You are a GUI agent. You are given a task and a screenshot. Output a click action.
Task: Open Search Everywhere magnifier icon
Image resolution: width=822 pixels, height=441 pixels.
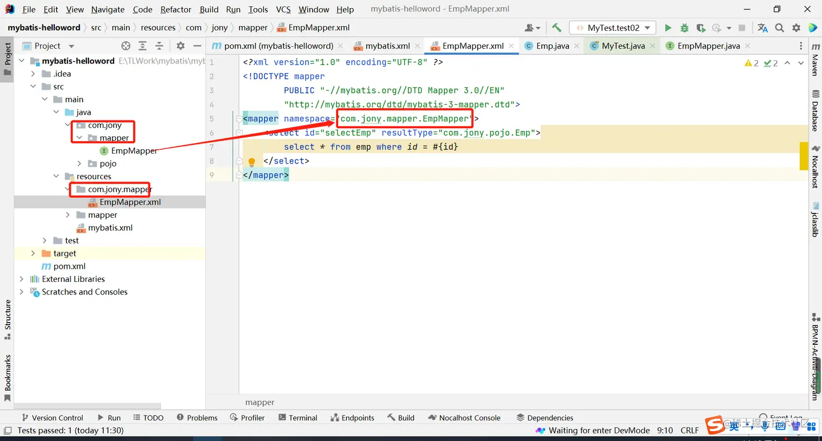(780, 28)
